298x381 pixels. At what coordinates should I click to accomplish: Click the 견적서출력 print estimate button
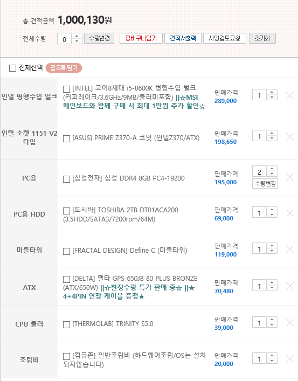coord(183,38)
